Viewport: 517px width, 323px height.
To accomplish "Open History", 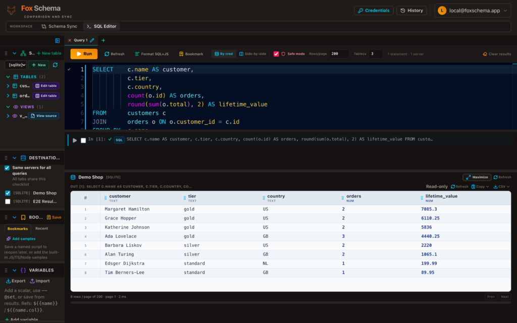I will click(411, 11).
